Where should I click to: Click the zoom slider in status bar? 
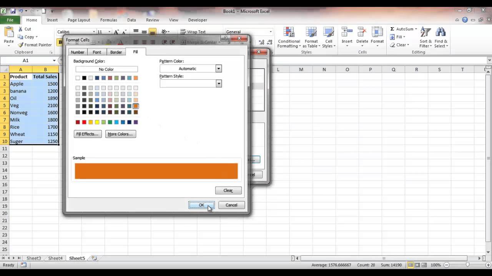(x=467, y=265)
